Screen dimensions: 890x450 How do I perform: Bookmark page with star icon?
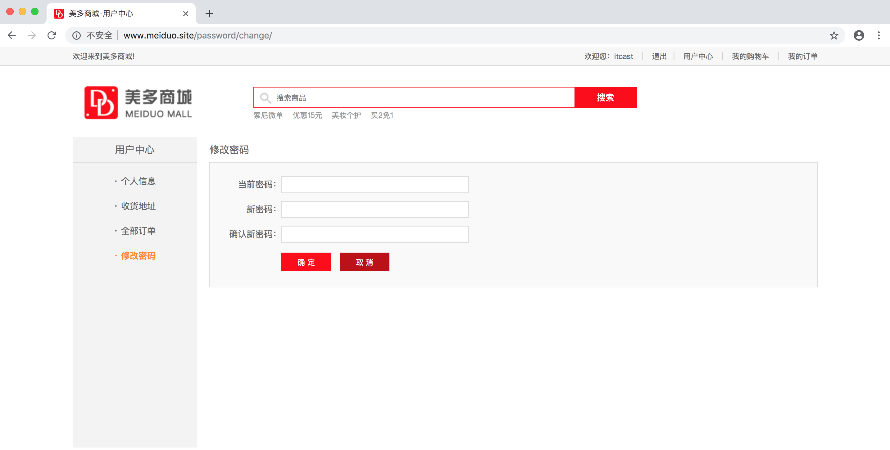pos(834,35)
